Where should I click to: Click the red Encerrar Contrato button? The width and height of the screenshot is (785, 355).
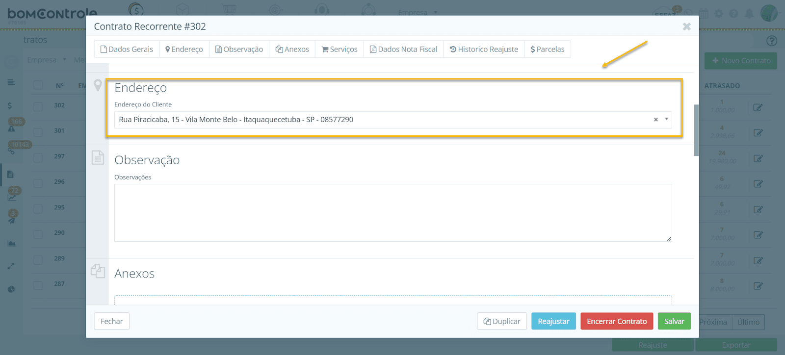(x=617, y=321)
